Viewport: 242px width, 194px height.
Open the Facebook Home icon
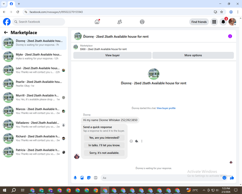pyautogui.click(x=97, y=22)
